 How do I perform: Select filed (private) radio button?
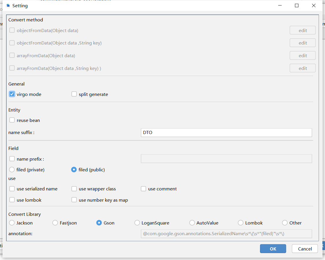click(x=12, y=170)
